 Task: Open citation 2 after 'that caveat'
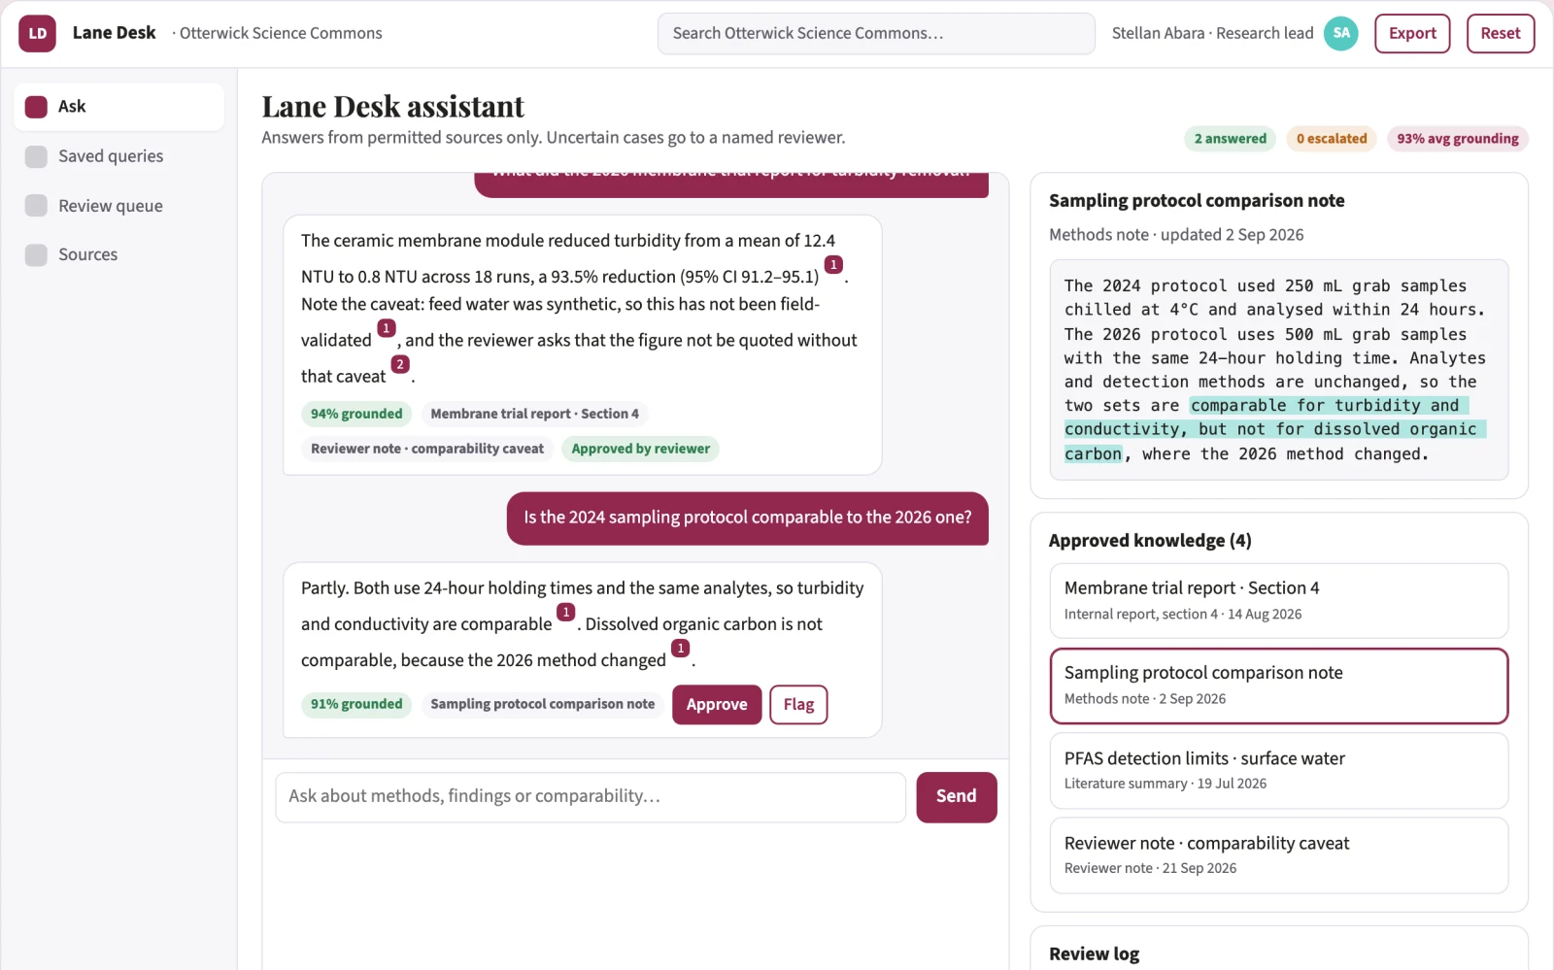[x=400, y=364]
